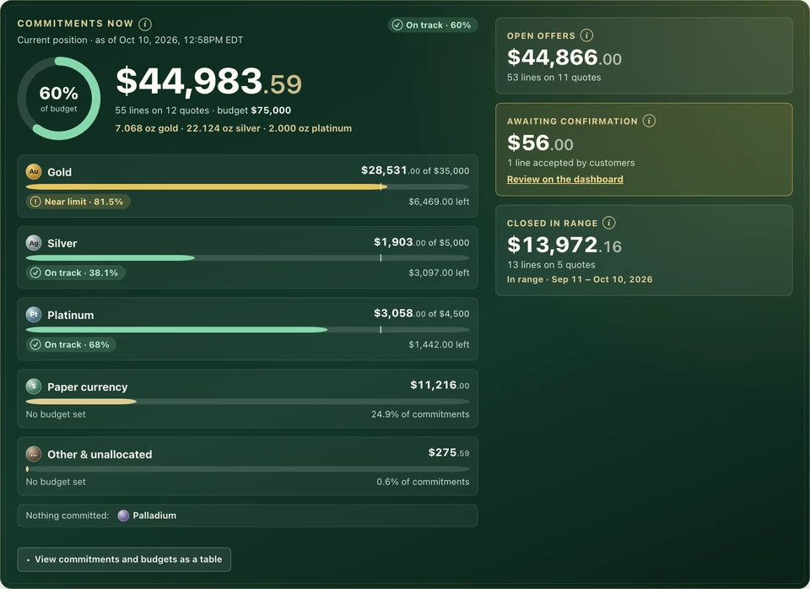Click the $1,903.00 of $5,000 value
Screen dimensions: 810x589
click(422, 242)
